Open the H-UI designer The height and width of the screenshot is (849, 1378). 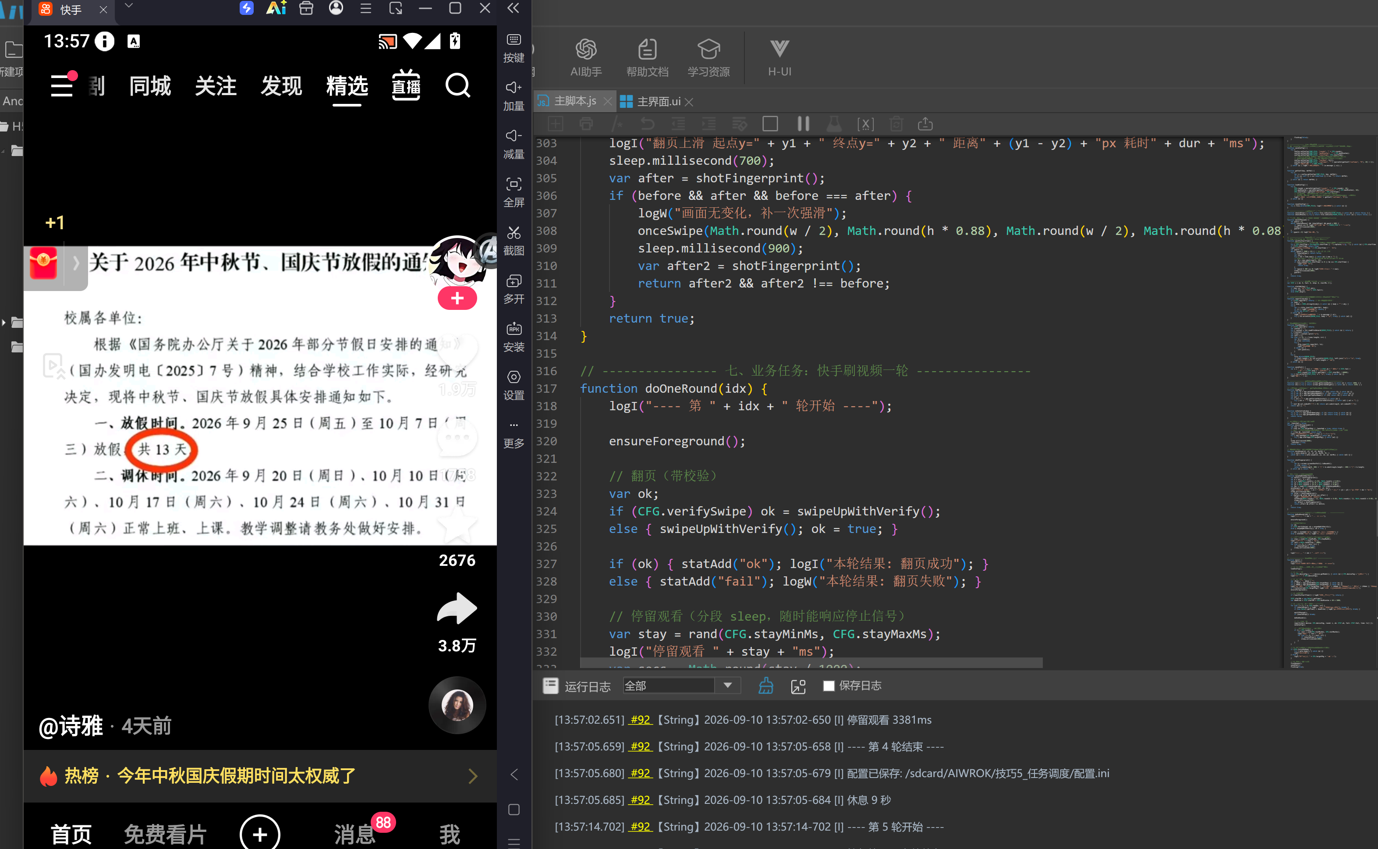(779, 58)
